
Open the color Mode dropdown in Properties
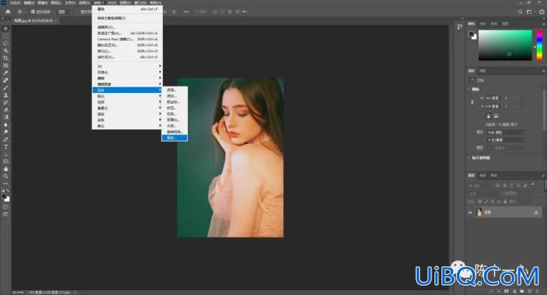(506, 132)
